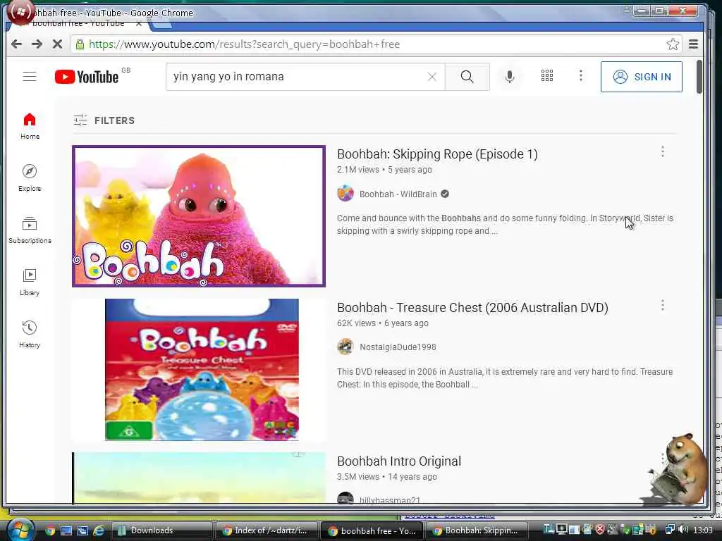This screenshot has height=541, width=722.
Task: Open the Treasure Chest DVD thumbnail
Action: (199, 369)
